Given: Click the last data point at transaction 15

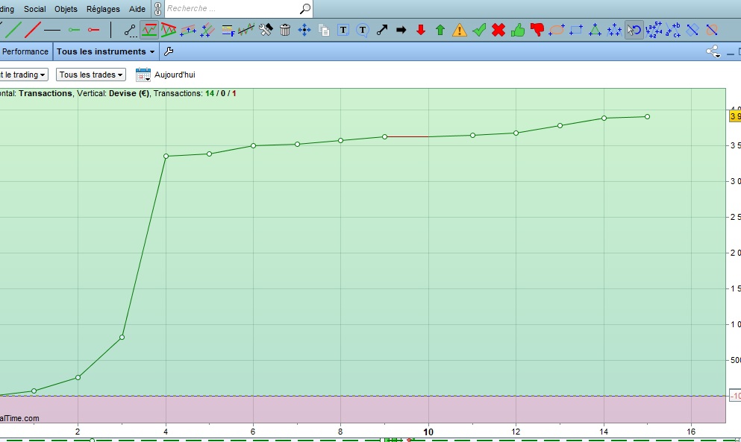Looking at the screenshot, I should coord(648,116).
